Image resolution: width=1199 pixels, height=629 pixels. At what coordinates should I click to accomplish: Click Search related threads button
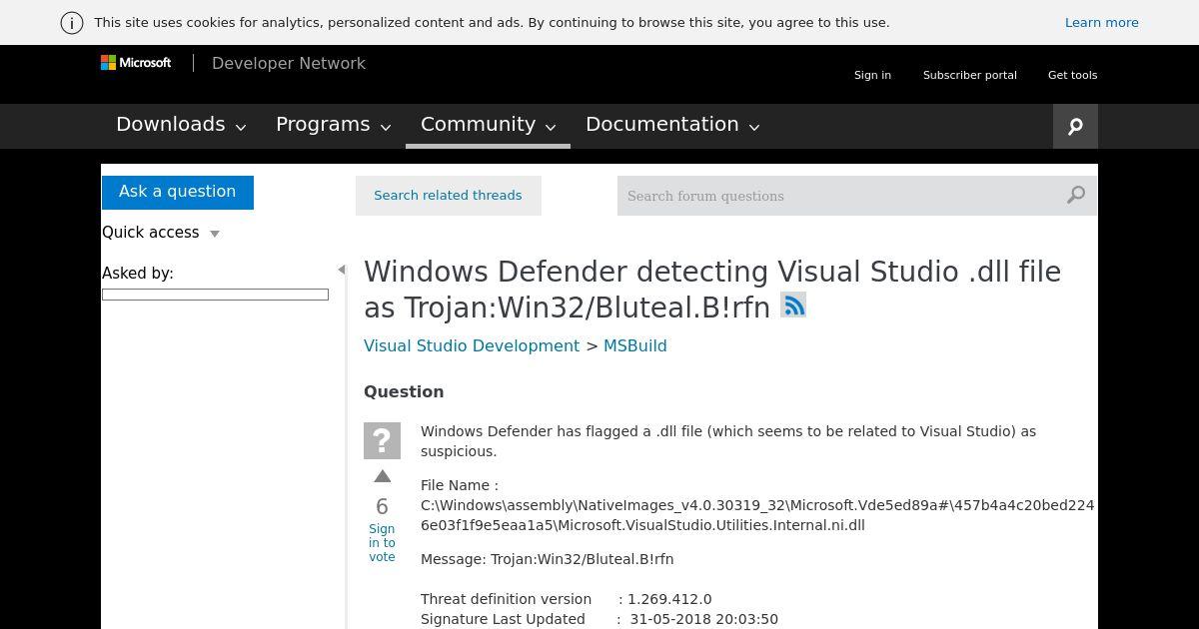tap(448, 196)
